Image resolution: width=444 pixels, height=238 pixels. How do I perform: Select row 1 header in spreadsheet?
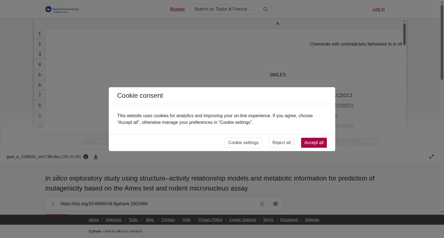40,34
